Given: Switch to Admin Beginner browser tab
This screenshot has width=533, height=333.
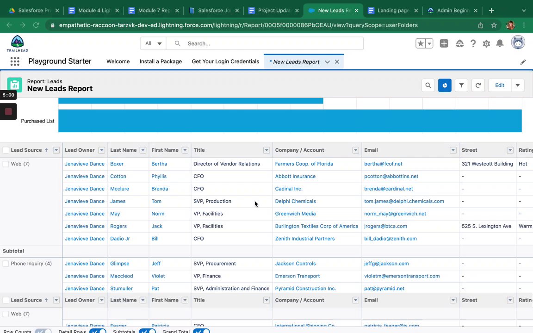Looking at the screenshot, I should [453, 11].
